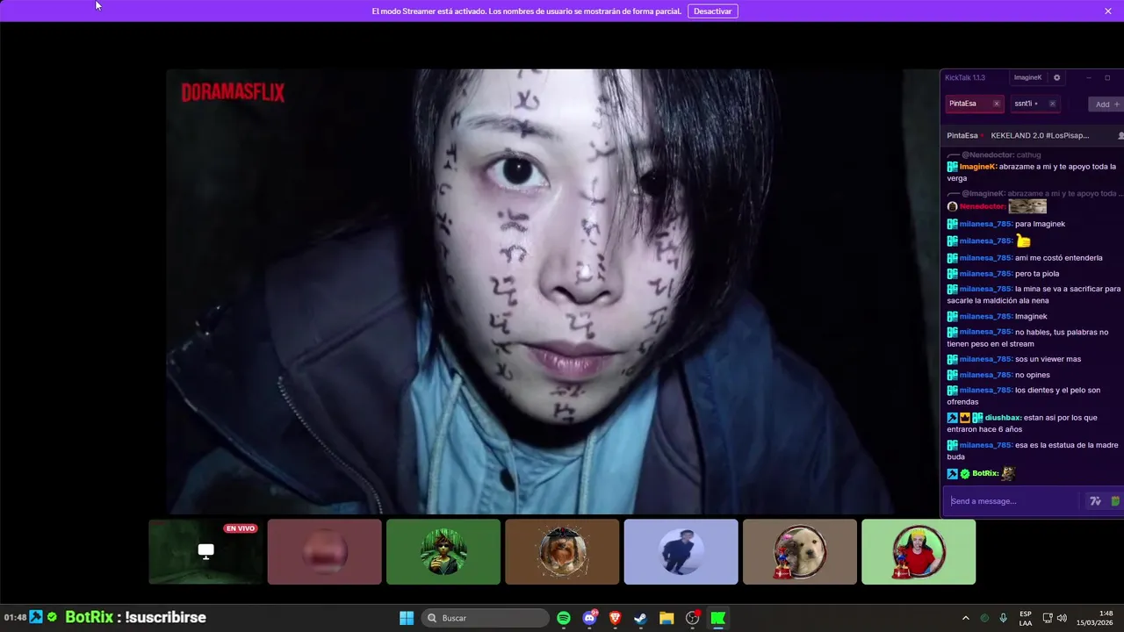Select the green-background participant tile
Viewport: 1124px width, 632px height.
tap(443, 551)
